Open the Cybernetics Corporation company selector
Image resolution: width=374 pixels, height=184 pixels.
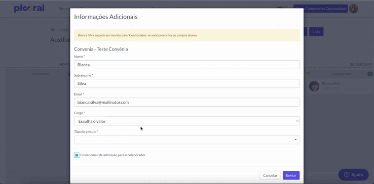[x=321, y=9]
